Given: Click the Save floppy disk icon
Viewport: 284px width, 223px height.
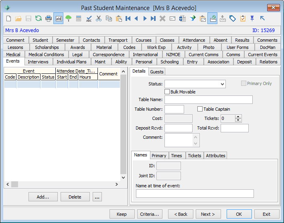Looking at the screenshot, I should pos(28,18).
